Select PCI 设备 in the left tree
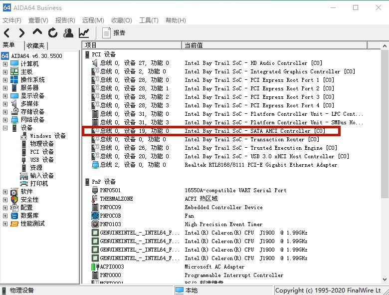 (x=42, y=152)
